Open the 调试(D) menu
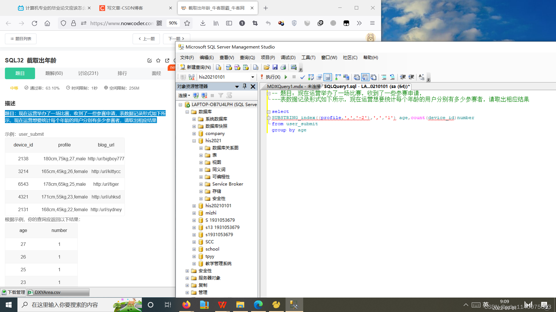This screenshot has width=556, height=312. [x=288, y=57]
